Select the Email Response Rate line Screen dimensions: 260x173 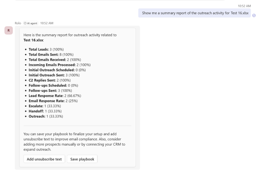pos(53,101)
